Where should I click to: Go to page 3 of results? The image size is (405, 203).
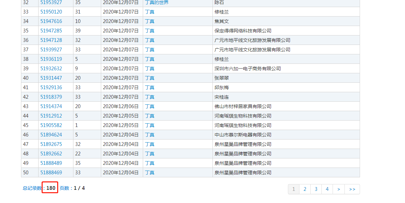click(316, 189)
